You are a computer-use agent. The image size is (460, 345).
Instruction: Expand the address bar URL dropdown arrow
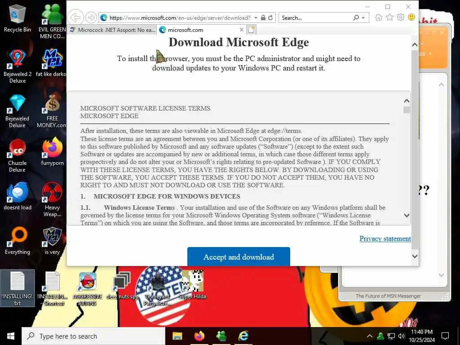[256, 18]
